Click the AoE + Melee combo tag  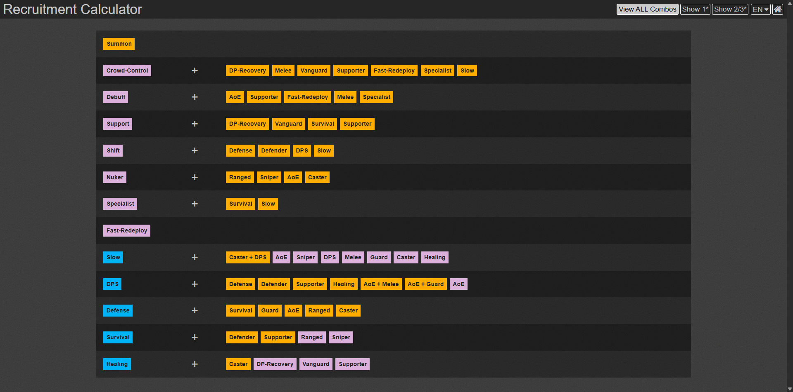(381, 284)
